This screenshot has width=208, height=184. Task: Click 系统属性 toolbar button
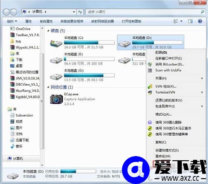[46, 21]
